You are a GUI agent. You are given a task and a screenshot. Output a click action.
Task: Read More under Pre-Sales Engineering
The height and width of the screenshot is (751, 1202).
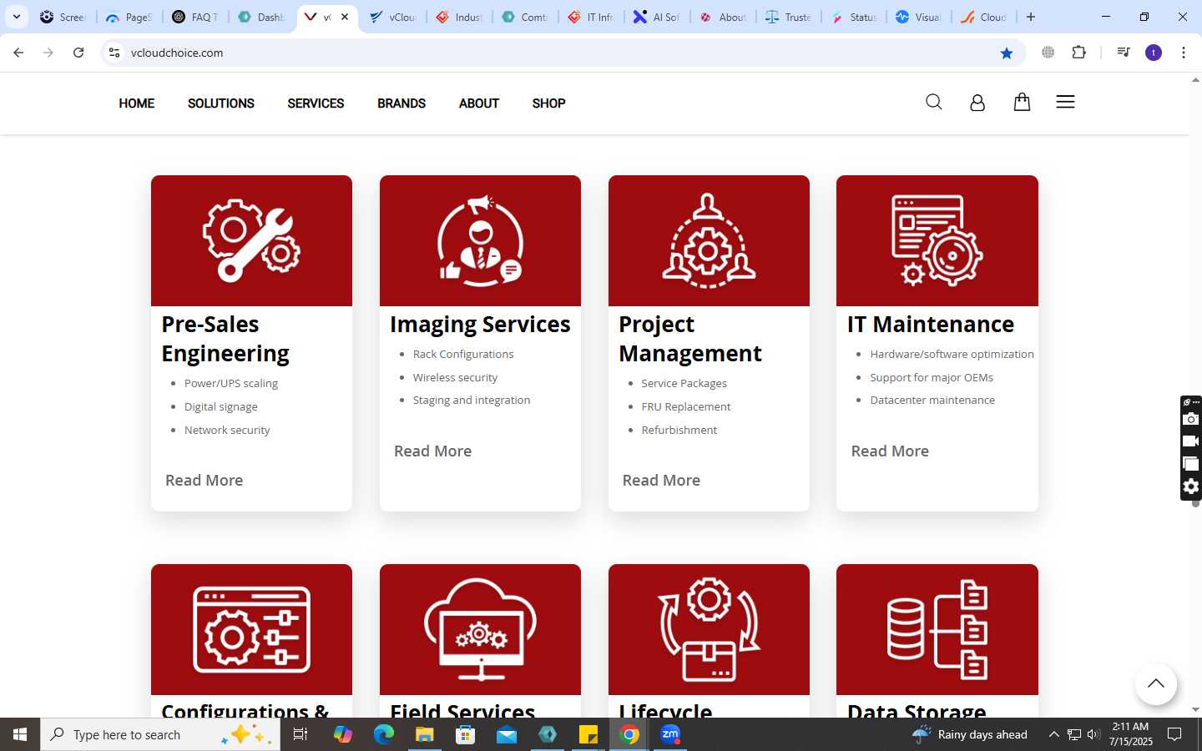click(204, 480)
